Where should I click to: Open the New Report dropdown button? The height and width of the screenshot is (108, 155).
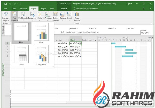tap(14, 17)
